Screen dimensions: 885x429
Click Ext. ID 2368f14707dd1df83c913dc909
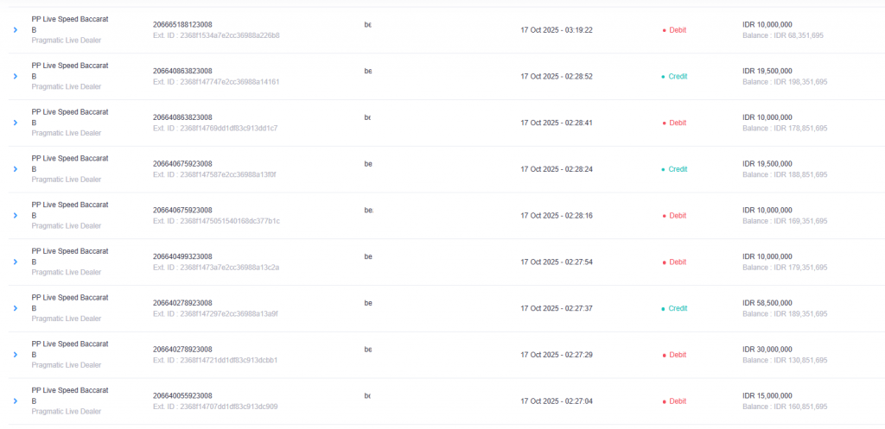coord(215,407)
